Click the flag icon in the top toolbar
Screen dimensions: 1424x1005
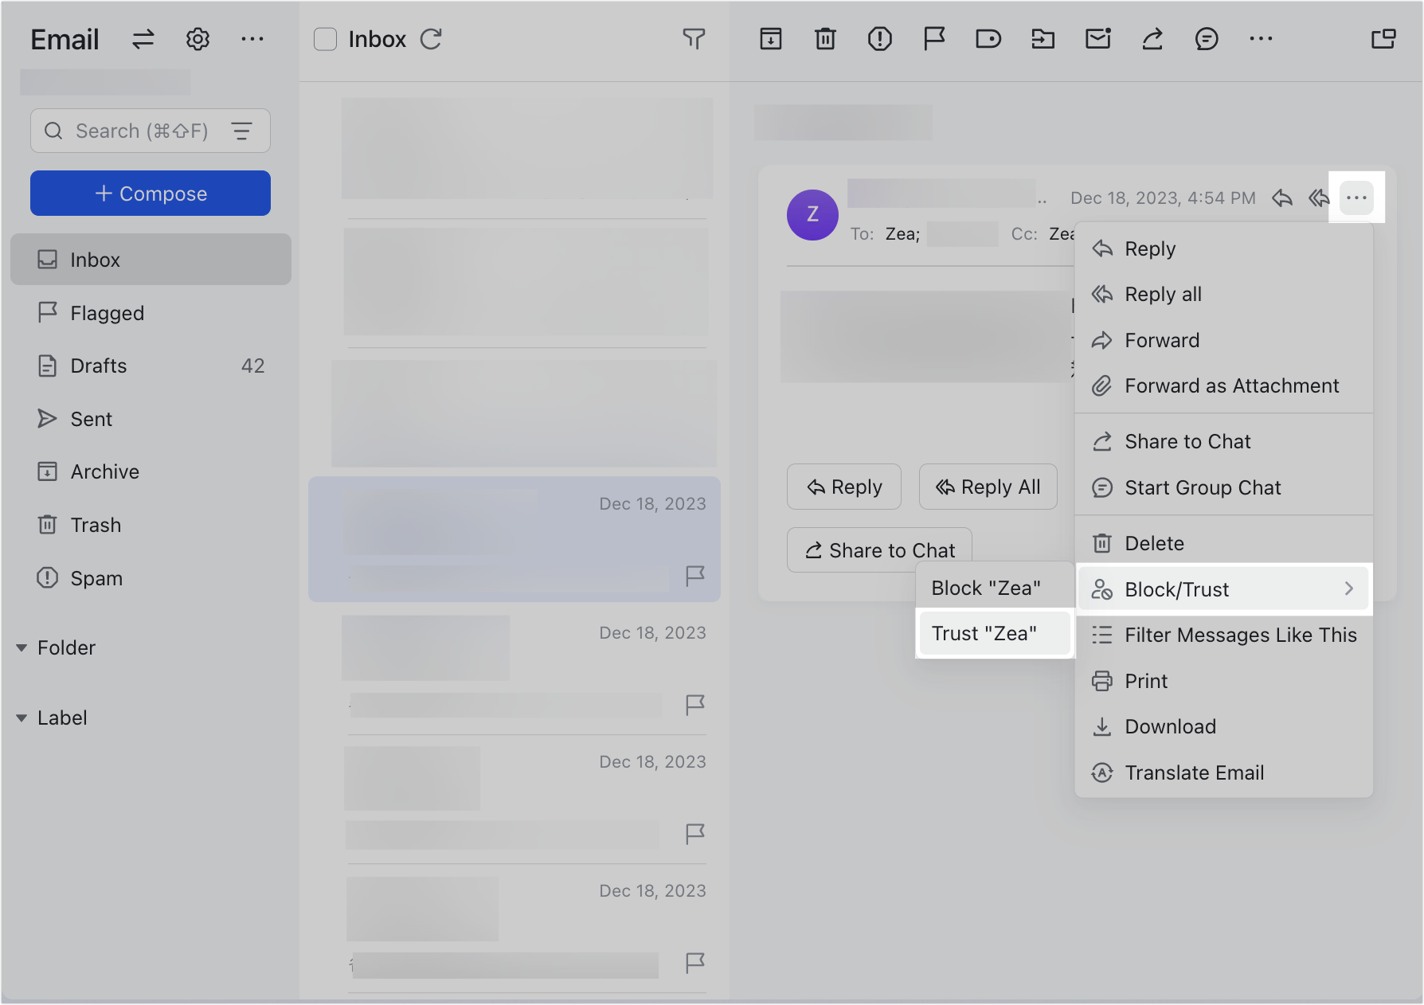pyautogui.click(x=933, y=39)
